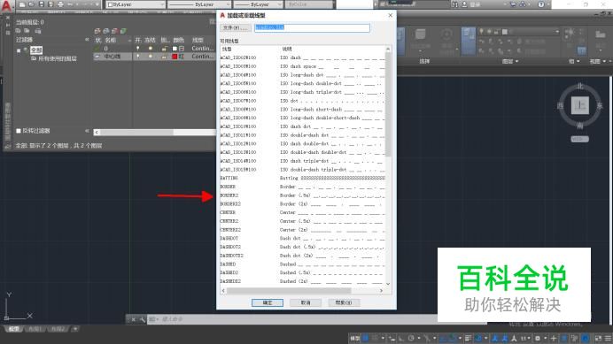Toggle snap mode in the status bar
Image resolution: width=613 pixels, height=344 pixels.
(376, 338)
